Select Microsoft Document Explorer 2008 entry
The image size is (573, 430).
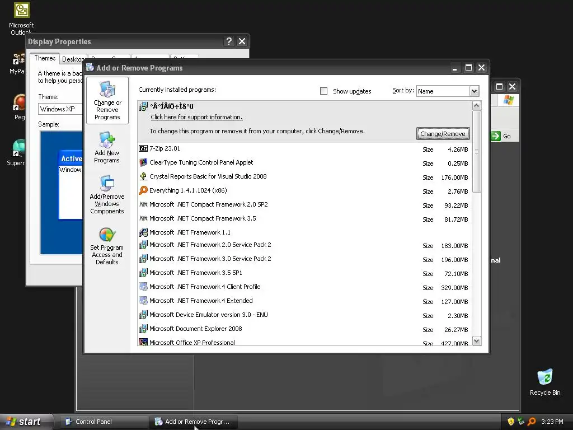coord(196,329)
